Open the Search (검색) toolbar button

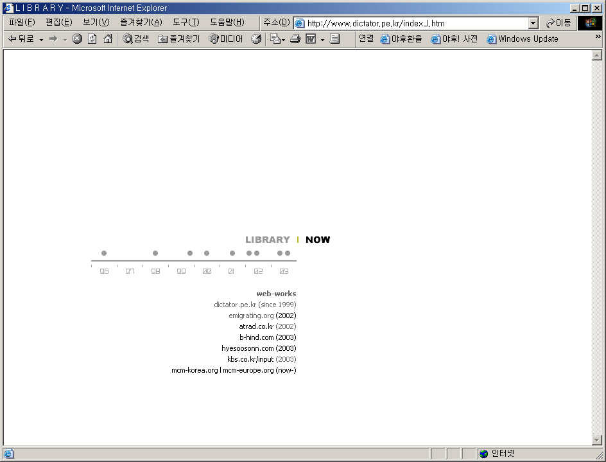[x=136, y=39]
